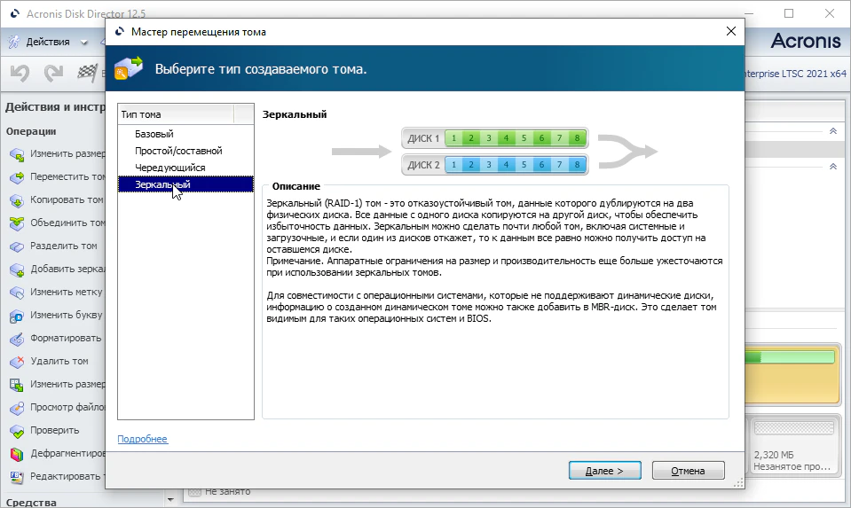The width and height of the screenshot is (851, 508).
Task: Click the Удалить том icon in sidebar
Action: (17, 361)
